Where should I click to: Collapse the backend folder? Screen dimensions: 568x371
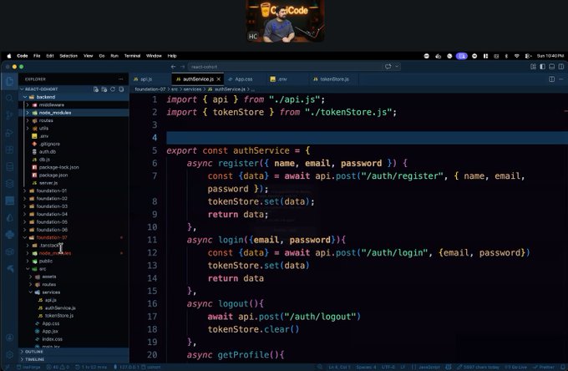[74, 97]
